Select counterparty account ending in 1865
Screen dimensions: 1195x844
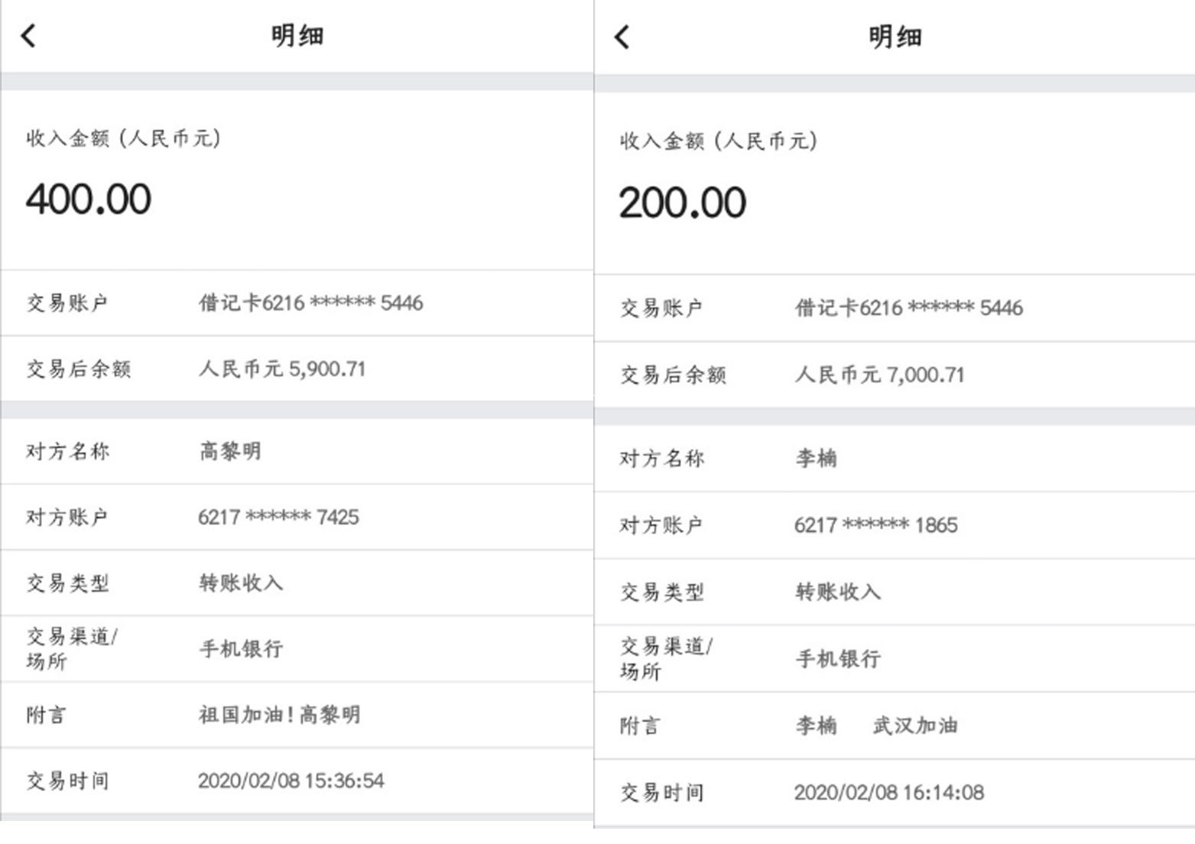tap(875, 525)
